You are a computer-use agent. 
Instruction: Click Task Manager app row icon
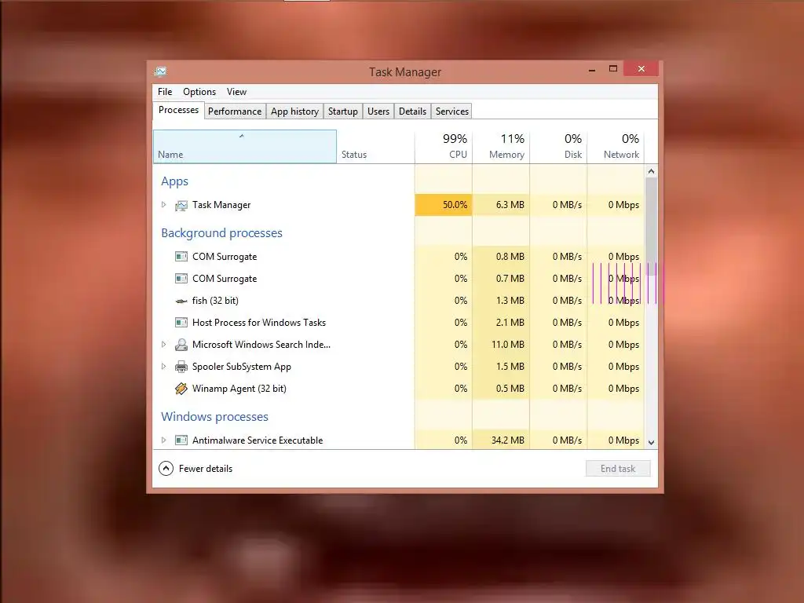pos(181,205)
